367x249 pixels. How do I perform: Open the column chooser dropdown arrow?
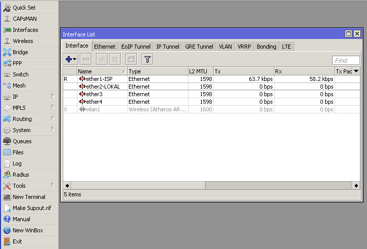click(356, 71)
